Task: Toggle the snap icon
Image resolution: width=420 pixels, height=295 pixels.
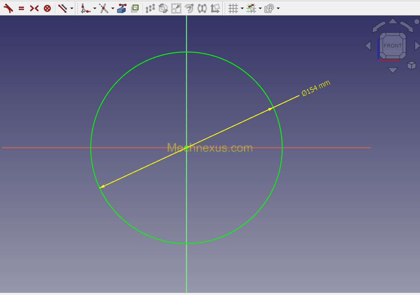Action: click(x=251, y=8)
